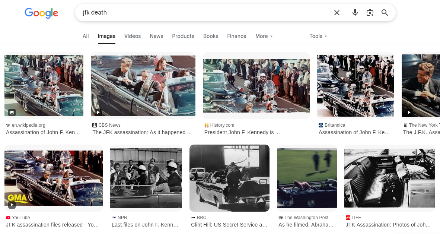This screenshot has height=234, width=440.
Task: Open 'JFK Assassination: Photos of Joh…' link
Action: (x=388, y=225)
